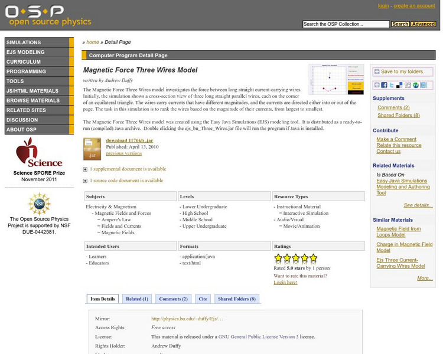
Task: Open Charge in Magnetic Field Model link
Action: click(x=404, y=247)
